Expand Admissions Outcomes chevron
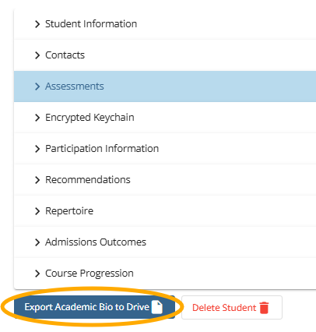The width and height of the screenshot is (316, 332). 37,242
